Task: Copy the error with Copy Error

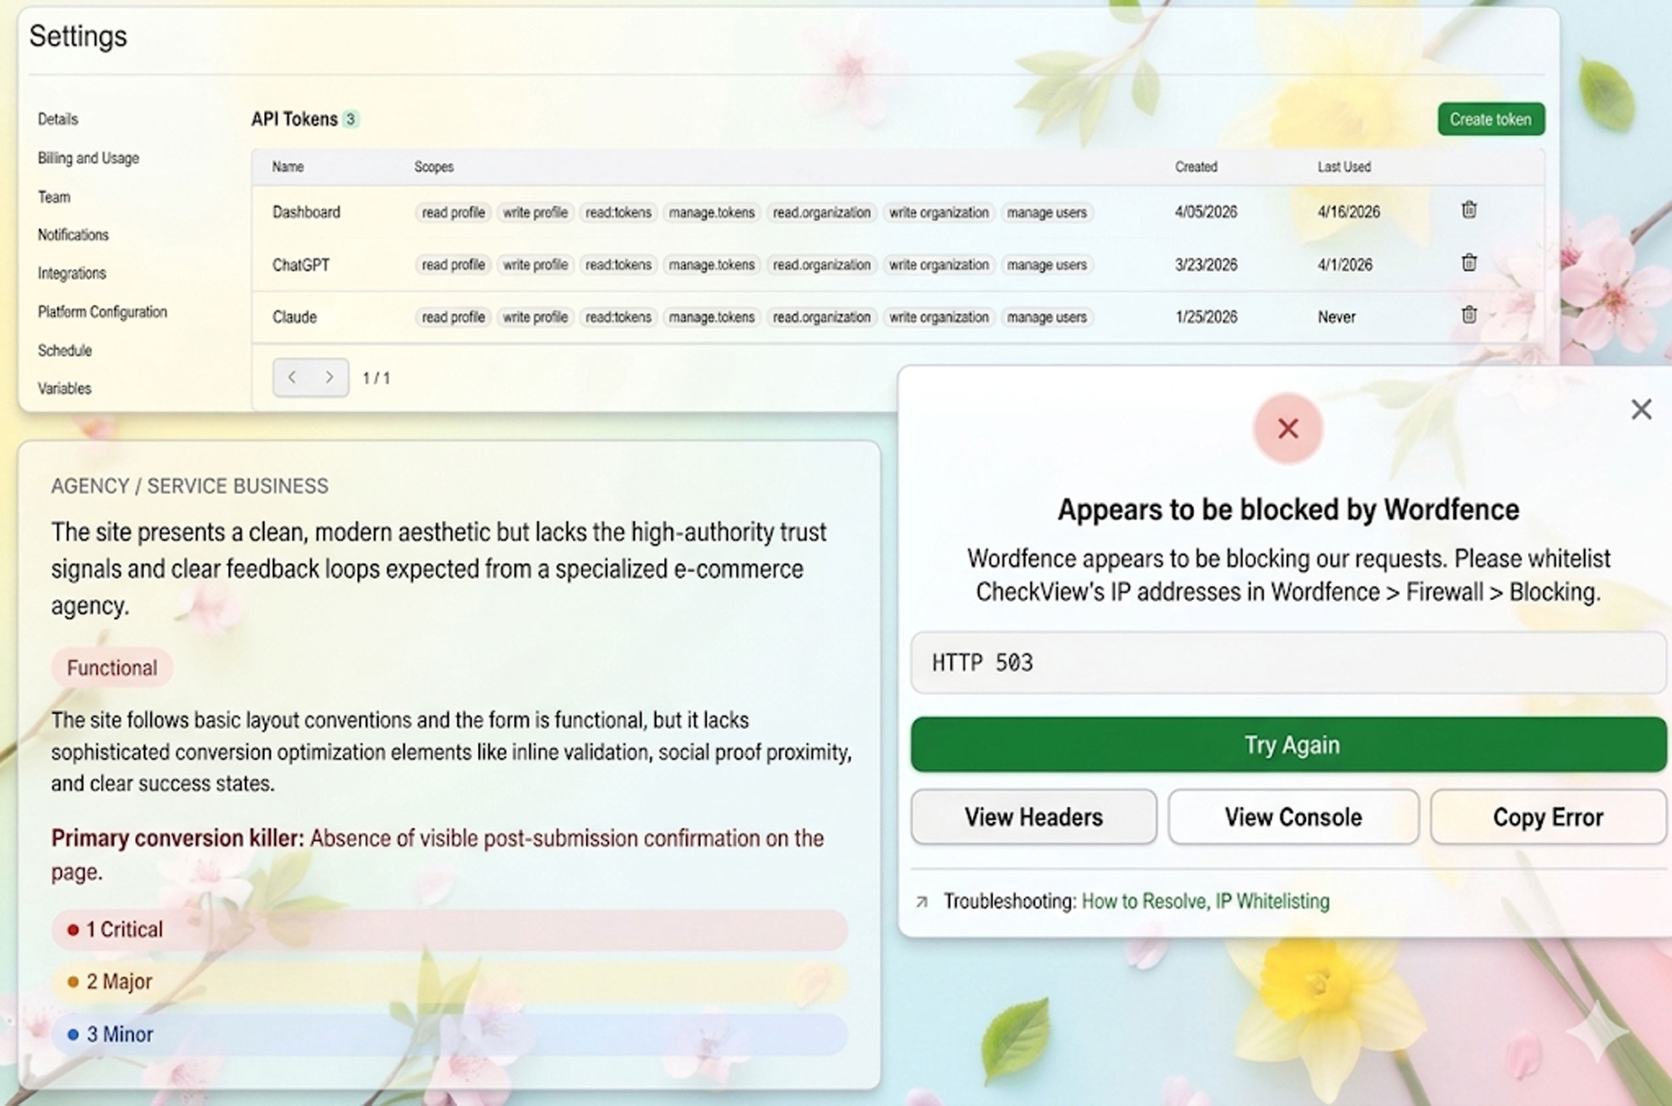Action: (1547, 817)
